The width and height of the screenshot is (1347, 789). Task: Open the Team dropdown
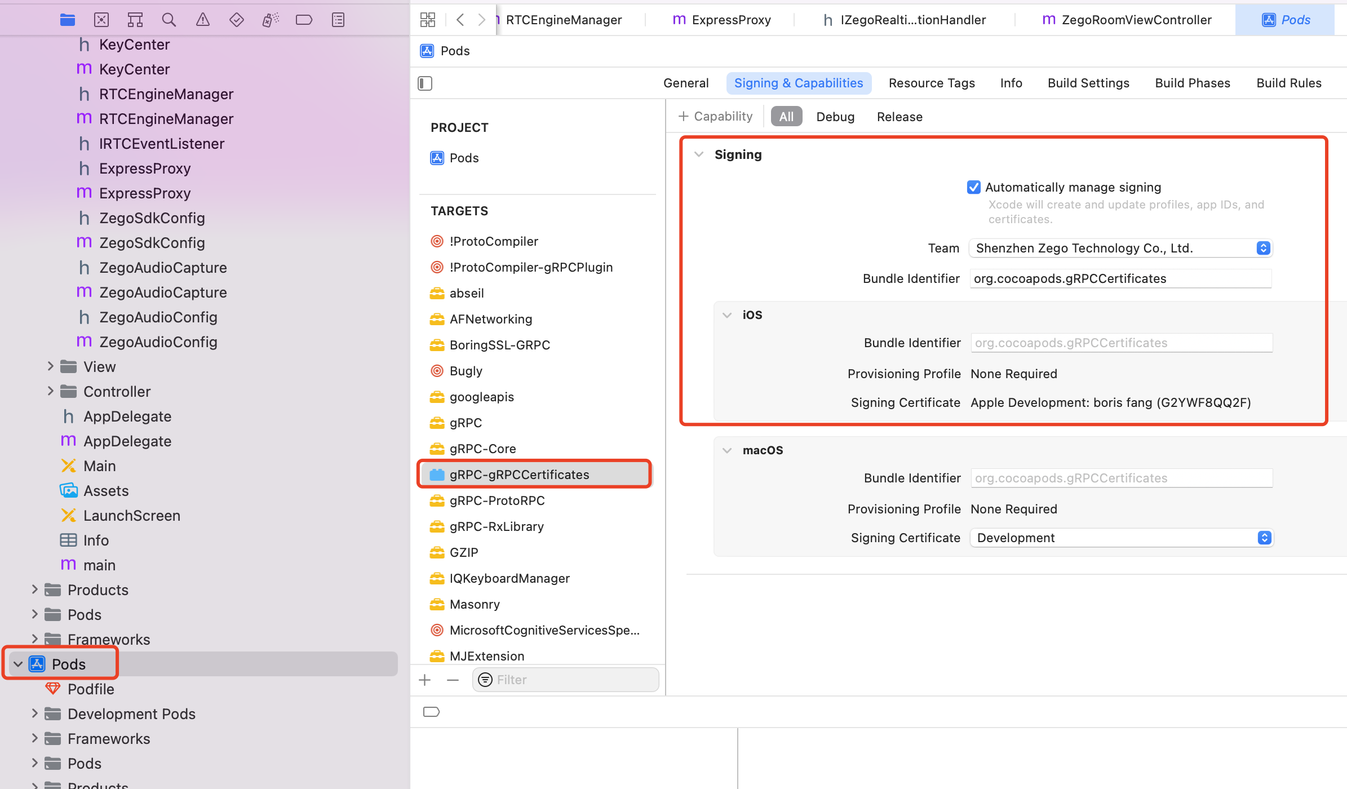coord(1120,248)
